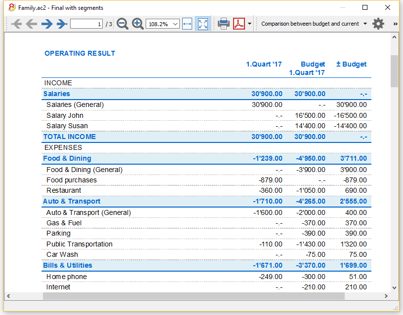Select Salaries (General) row
Viewport: 403px width, 315px height.
[206, 105]
